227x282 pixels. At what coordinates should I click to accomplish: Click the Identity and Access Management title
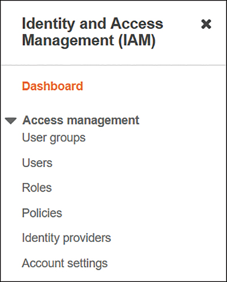[x=93, y=32]
